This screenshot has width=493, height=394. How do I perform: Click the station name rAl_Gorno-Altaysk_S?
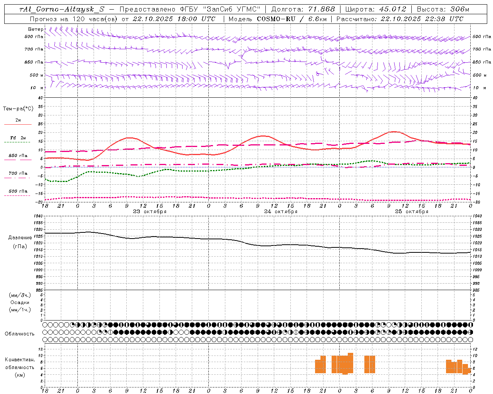pyautogui.click(x=61, y=9)
